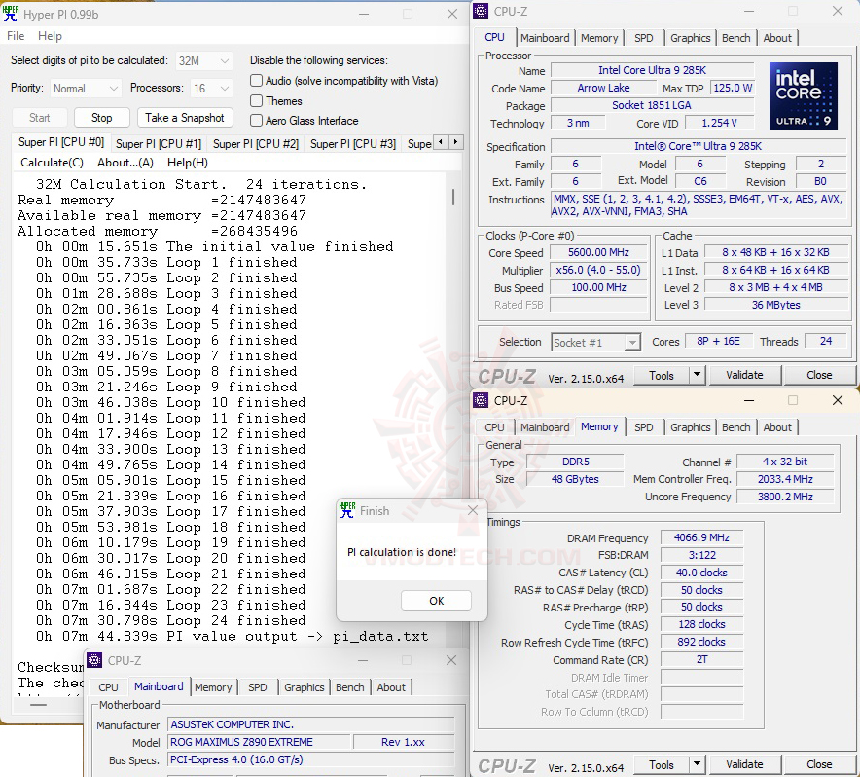Click Close button in the CPU tab window

click(819, 375)
